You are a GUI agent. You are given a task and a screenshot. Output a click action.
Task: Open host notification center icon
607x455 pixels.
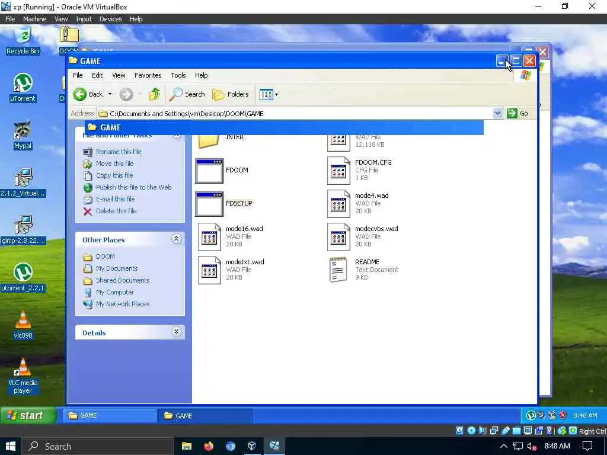587,447
